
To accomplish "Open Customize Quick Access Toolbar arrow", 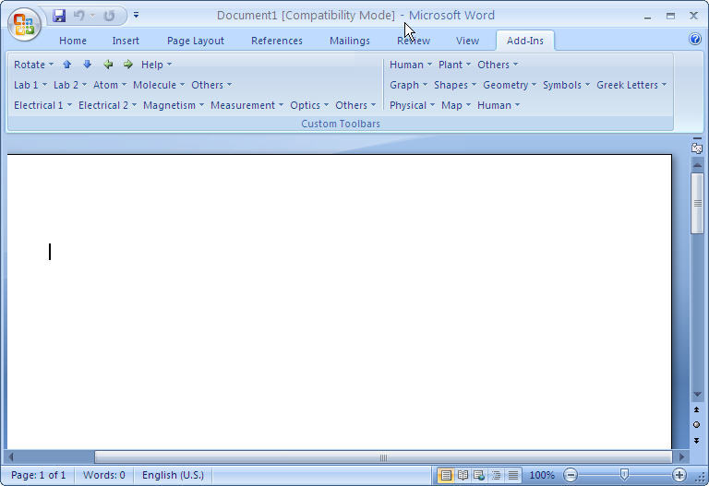I will point(136,16).
